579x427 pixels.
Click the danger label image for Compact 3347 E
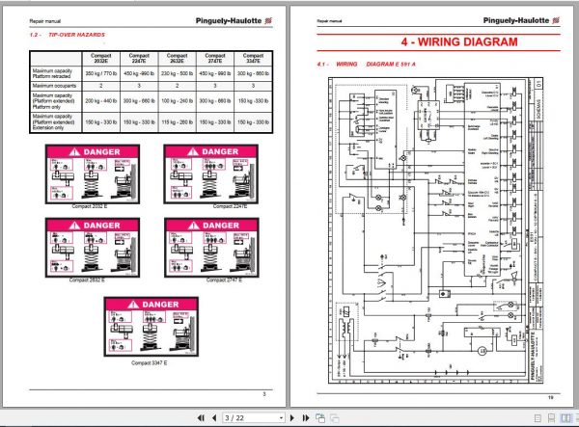[152, 327]
